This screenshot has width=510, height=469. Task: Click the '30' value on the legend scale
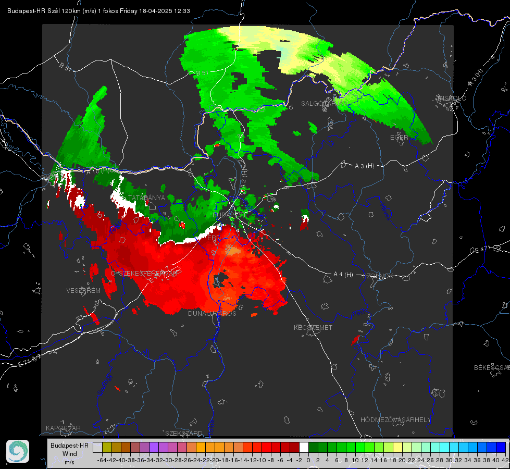point(449,460)
